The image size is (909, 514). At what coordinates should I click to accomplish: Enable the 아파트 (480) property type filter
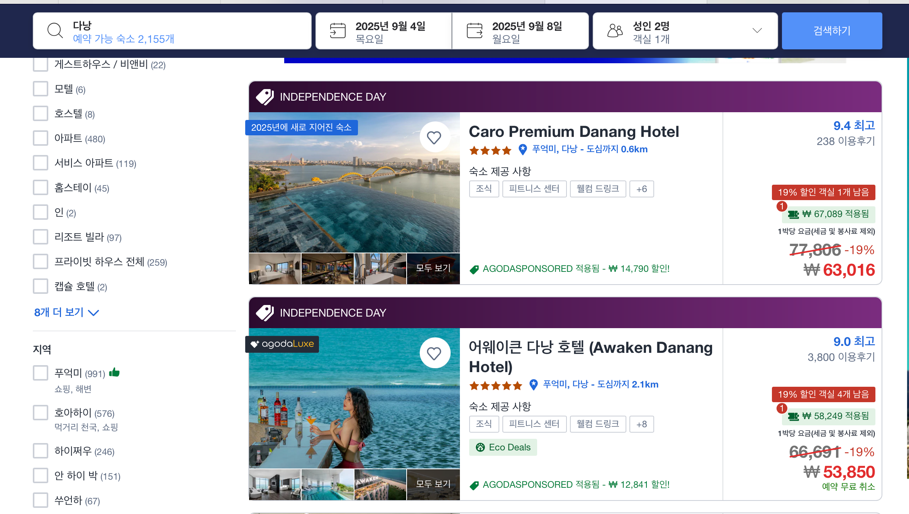click(41, 138)
